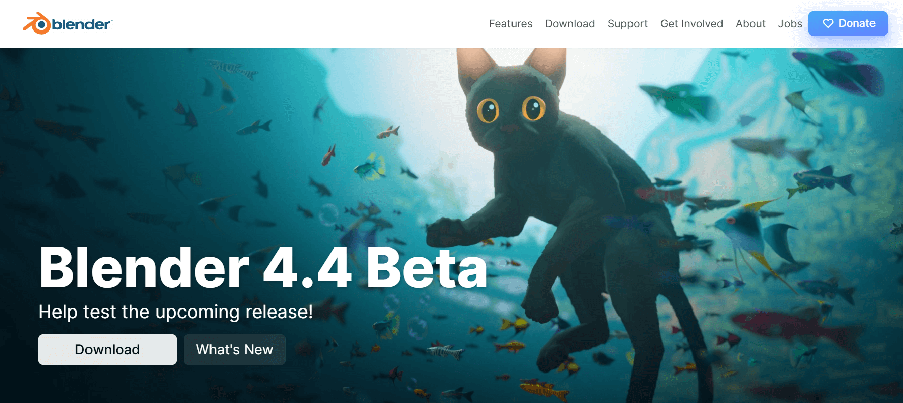Click the 'Help test the upcoming release!' text
Viewport: 903px width, 403px height.
point(175,312)
